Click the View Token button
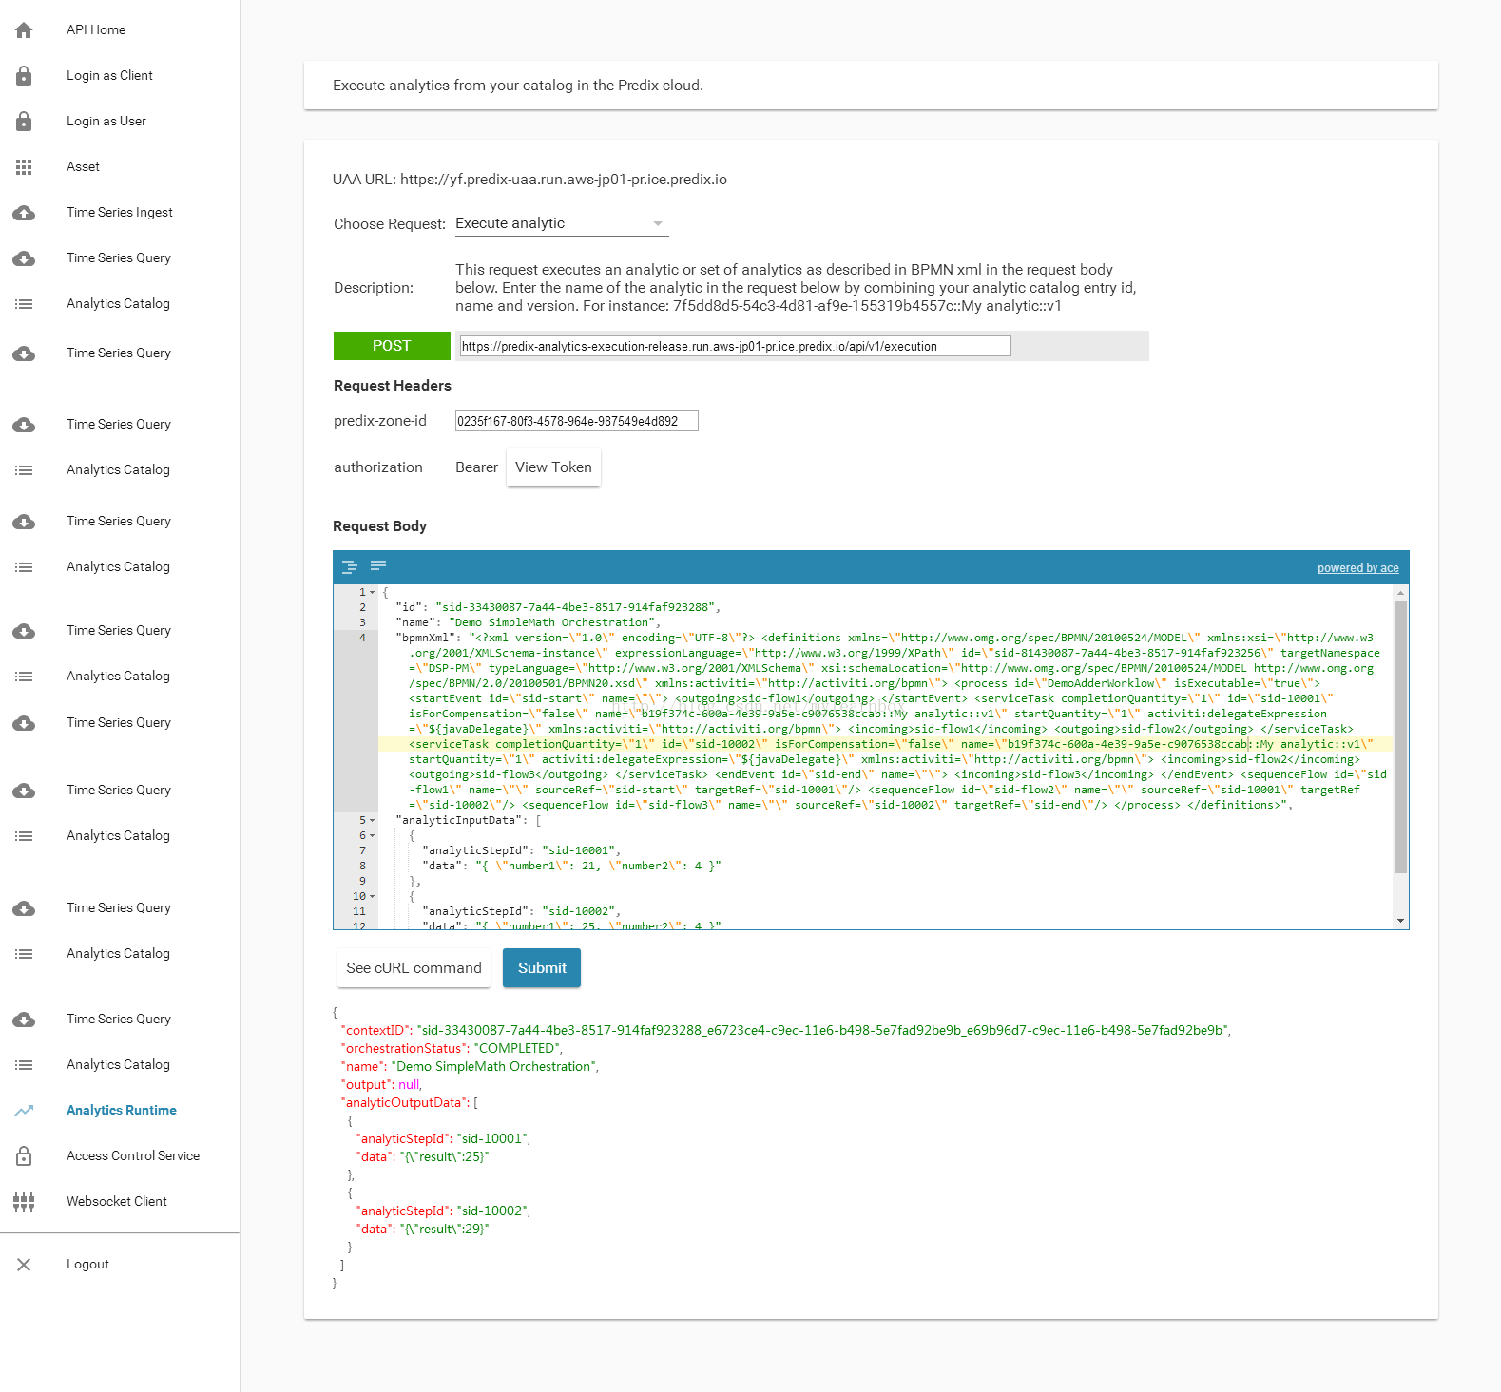Image resolution: width=1501 pixels, height=1392 pixels. click(x=553, y=467)
